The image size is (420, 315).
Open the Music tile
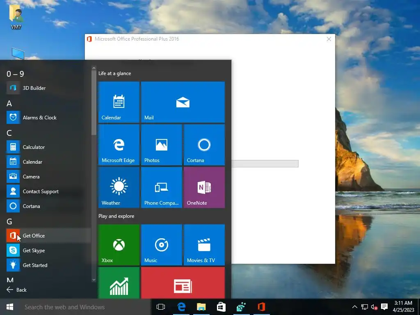click(162, 245)
